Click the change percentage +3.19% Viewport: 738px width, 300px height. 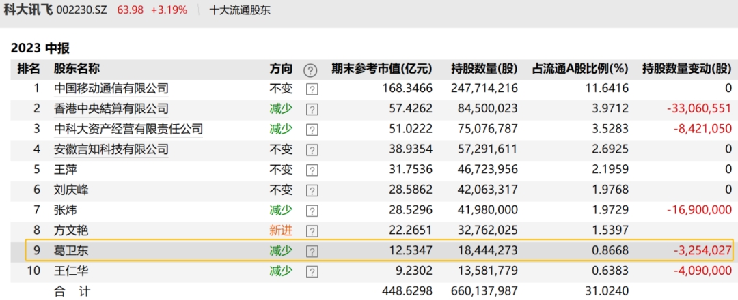pos(167,10)
